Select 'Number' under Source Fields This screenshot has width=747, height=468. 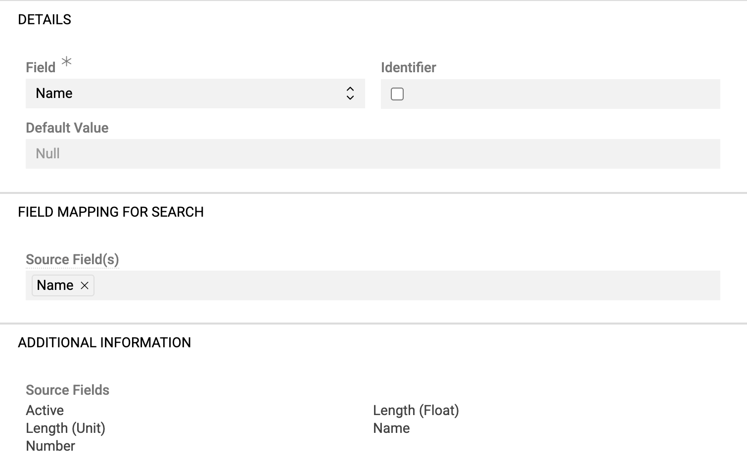50,446
